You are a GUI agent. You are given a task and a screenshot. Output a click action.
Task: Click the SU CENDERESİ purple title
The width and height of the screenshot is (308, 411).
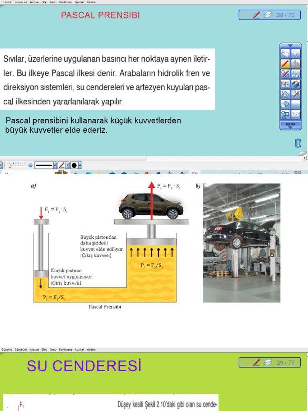tap(84, 366)
